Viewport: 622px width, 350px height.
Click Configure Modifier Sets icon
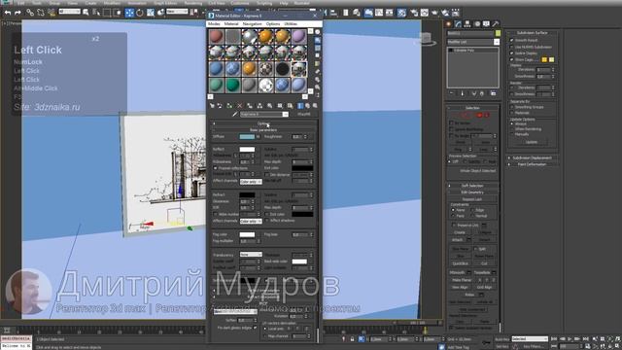(493, 93)
